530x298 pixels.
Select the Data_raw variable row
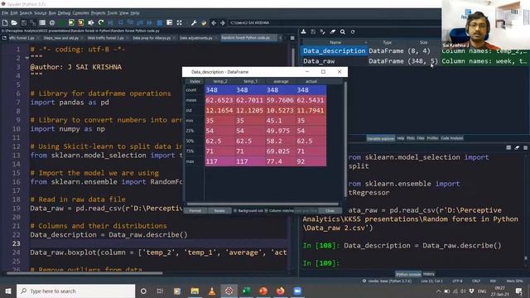click(x=414, y=61)
